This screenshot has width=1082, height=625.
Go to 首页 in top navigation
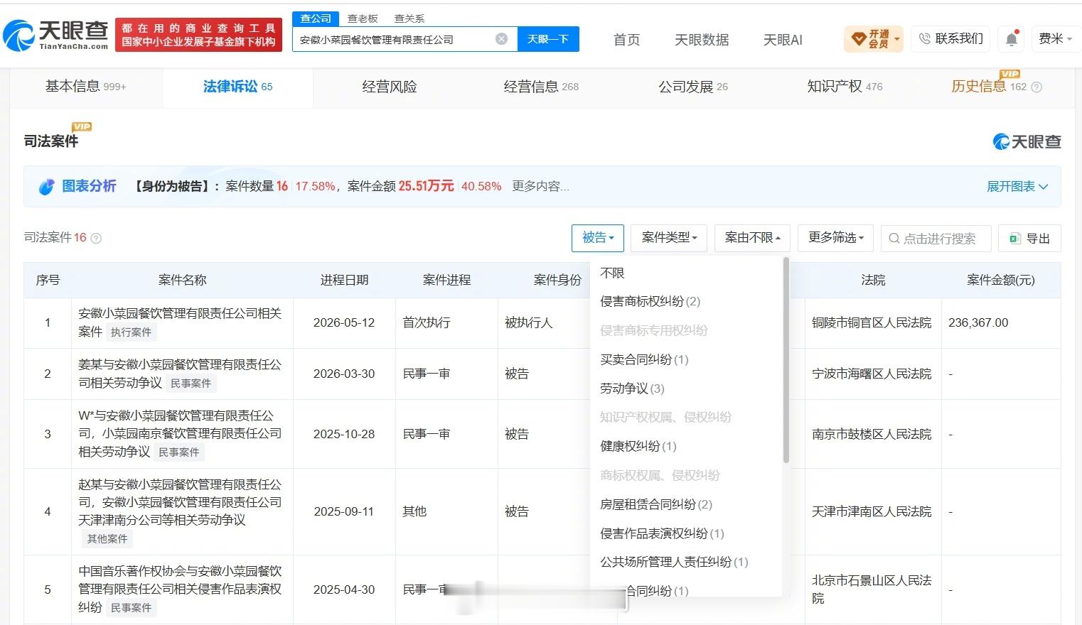pyautogui.click(x=627, y=40)
